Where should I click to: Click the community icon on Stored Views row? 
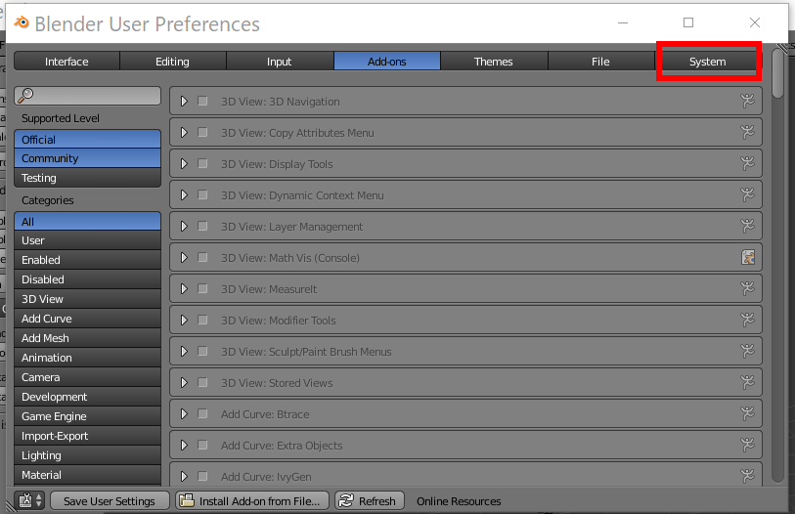[x=747, y=382]
